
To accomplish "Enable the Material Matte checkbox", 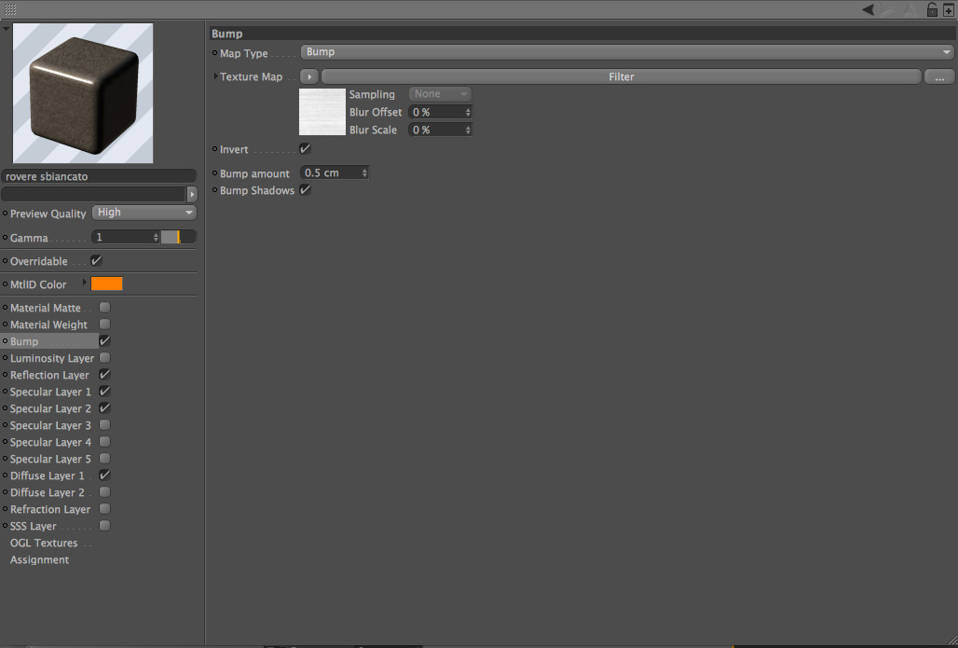I will [105, 307].
